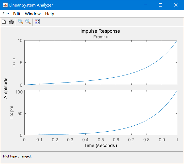The width and height of the screenshot is (184, 164).
Task: Minimize the Linear System Analyzer window
Action: [x=145, y=5]
